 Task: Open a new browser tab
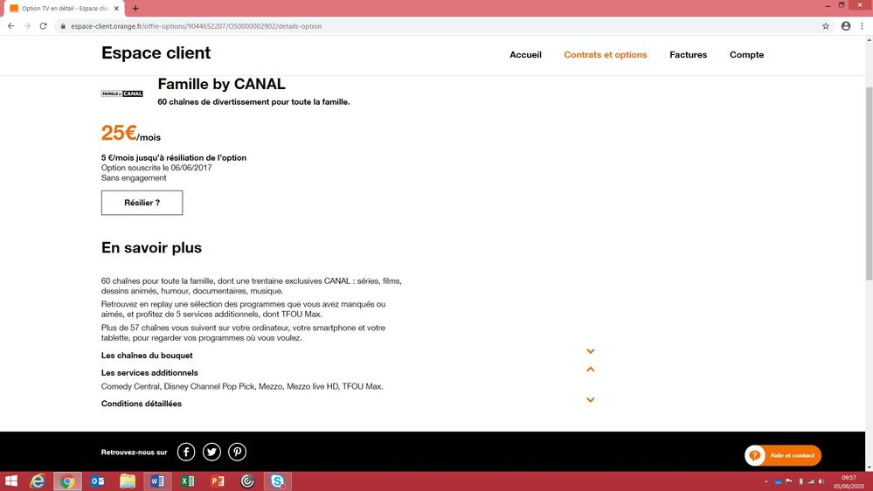click(135, 9)
